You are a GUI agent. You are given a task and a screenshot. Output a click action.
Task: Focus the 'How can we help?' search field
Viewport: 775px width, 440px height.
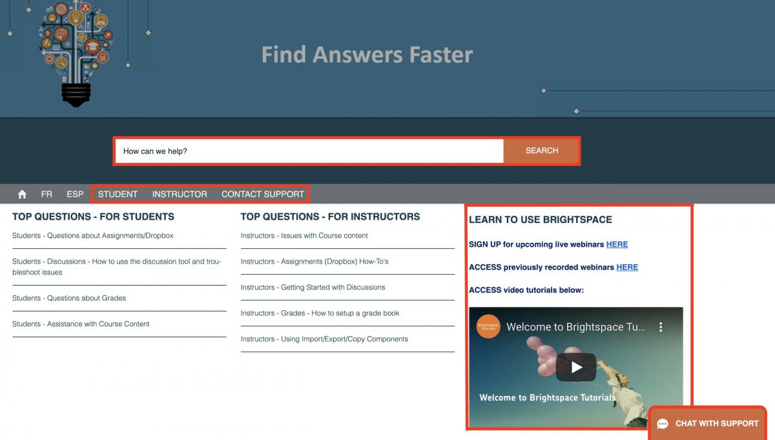tap(309, 151)
